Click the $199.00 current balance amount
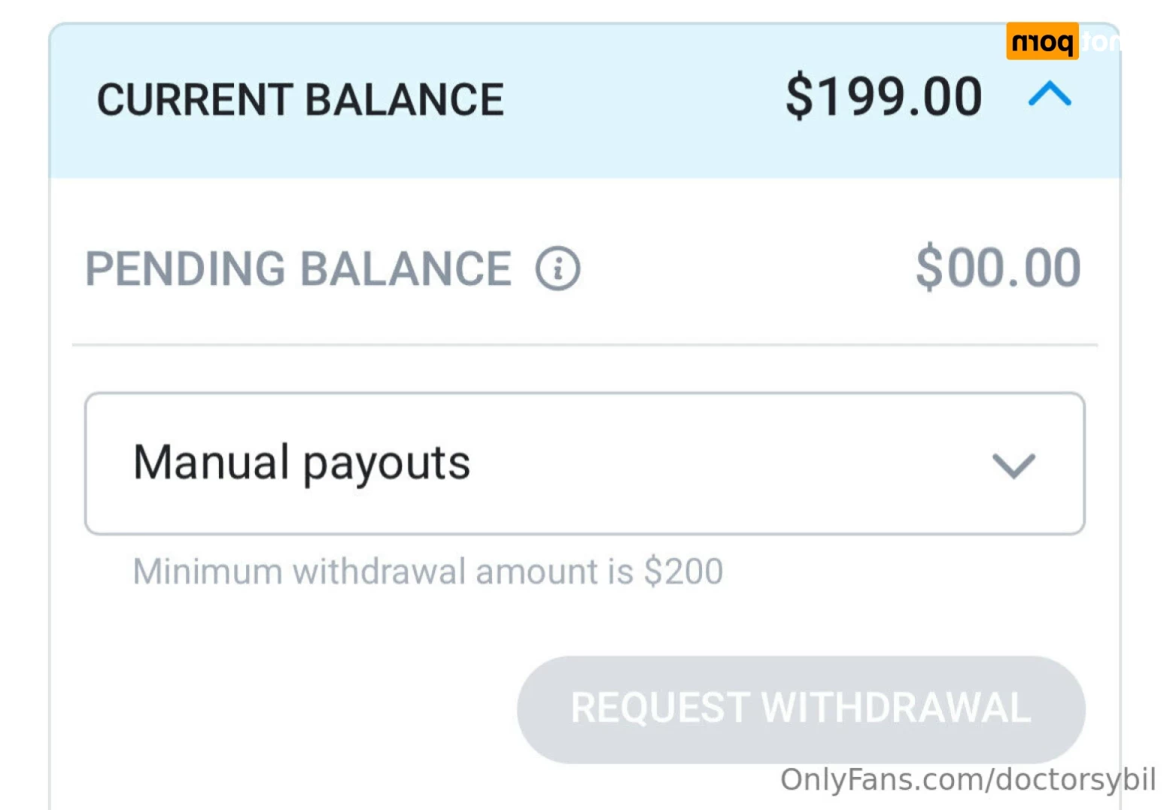This screenshot has width=1170, height=810. (x=883, y=97)
